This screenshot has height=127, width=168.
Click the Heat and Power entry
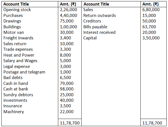[19, 55]
